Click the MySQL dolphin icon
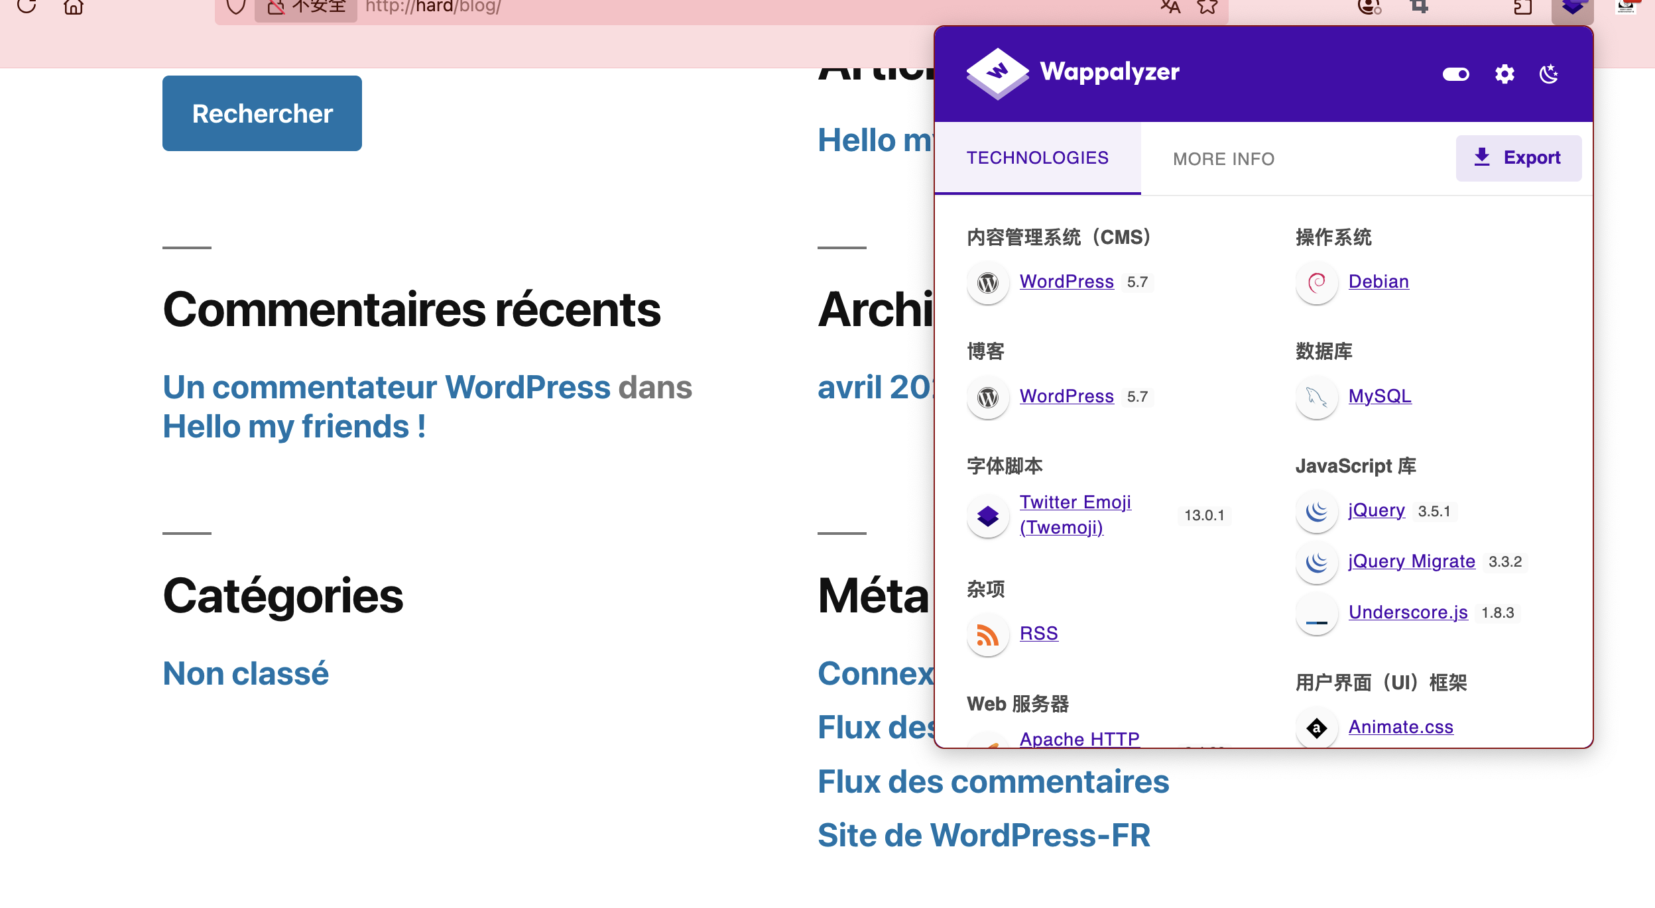 (x=1317, y=398)
